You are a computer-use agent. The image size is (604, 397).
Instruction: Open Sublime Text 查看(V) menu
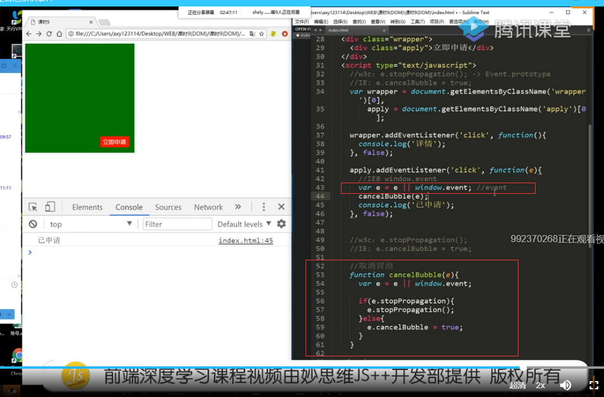point(378,22)
